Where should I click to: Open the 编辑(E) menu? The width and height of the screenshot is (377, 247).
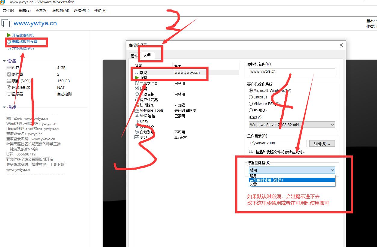click(25, 11)
